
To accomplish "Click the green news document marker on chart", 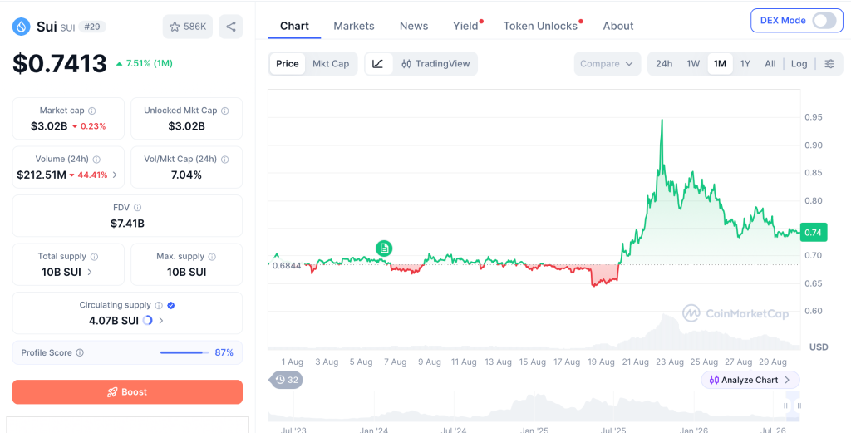I will click(x=384, y=248).
